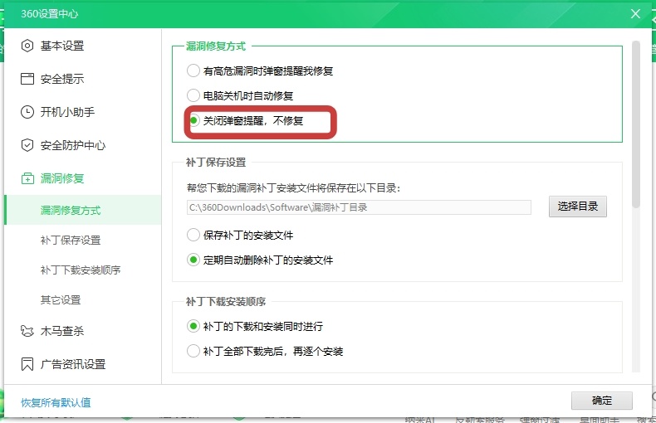Click the 漏洞修复 medical kit icon

(27, 178)
